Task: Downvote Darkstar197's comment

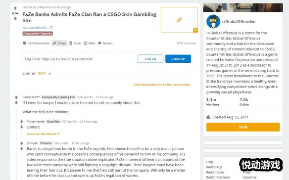Action: [16, 103]
